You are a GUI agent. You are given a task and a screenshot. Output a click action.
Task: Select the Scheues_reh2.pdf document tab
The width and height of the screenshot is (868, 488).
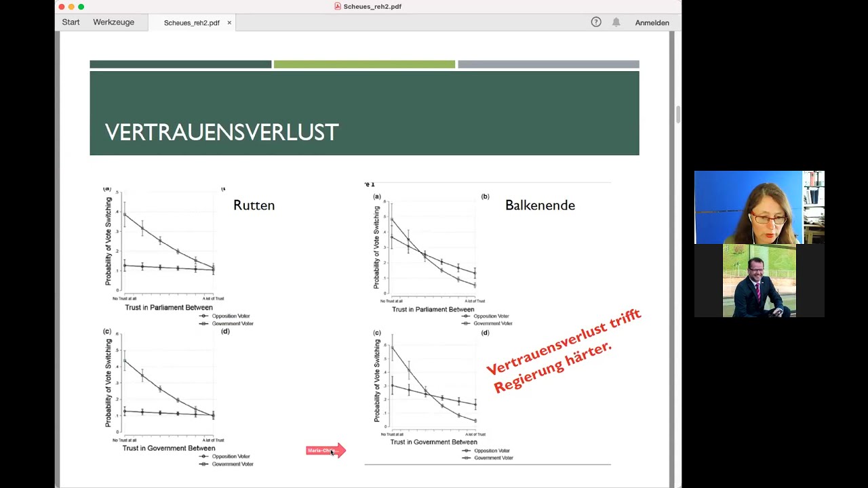192,22
